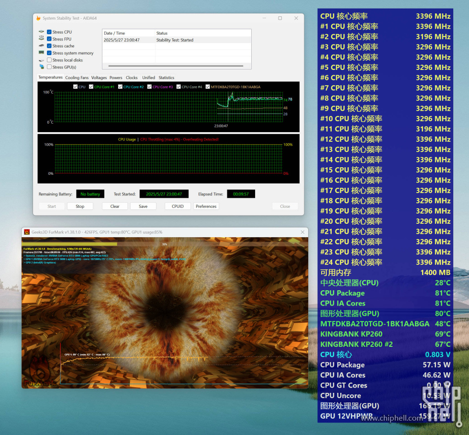Switch to Cooling Fans tab
469x435 pixels.
pos(77,78)
